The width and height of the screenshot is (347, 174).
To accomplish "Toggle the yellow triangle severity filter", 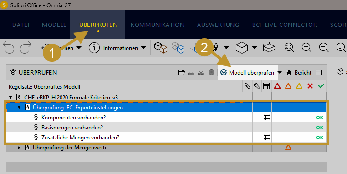I will [299, 86].
